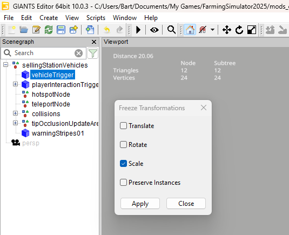This screenshot has width=289, height=235.
Task: Click the Save As floppy-with-star icon
Action: 73,30
